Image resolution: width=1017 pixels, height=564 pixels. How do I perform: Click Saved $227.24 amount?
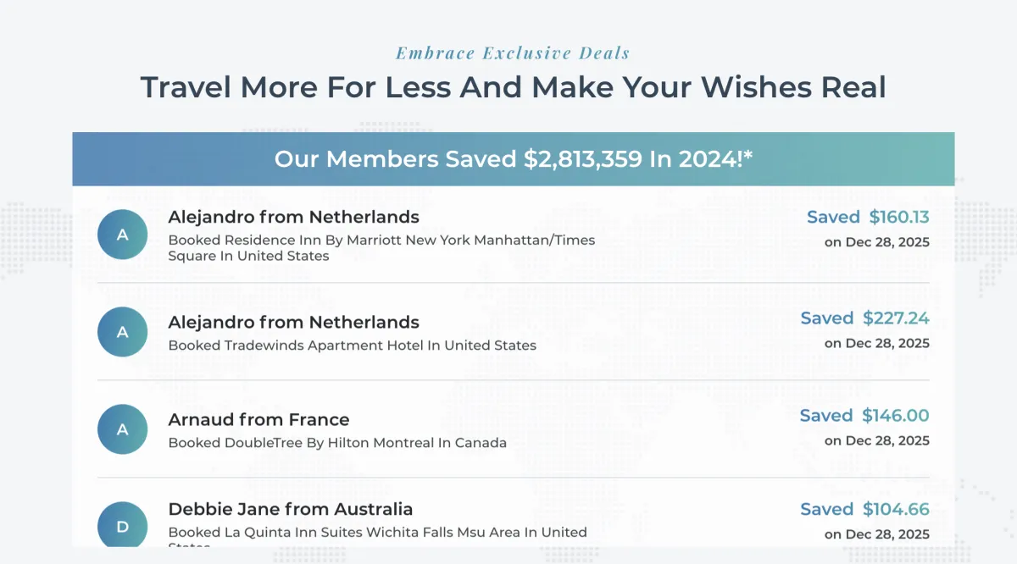pos(865,318)
